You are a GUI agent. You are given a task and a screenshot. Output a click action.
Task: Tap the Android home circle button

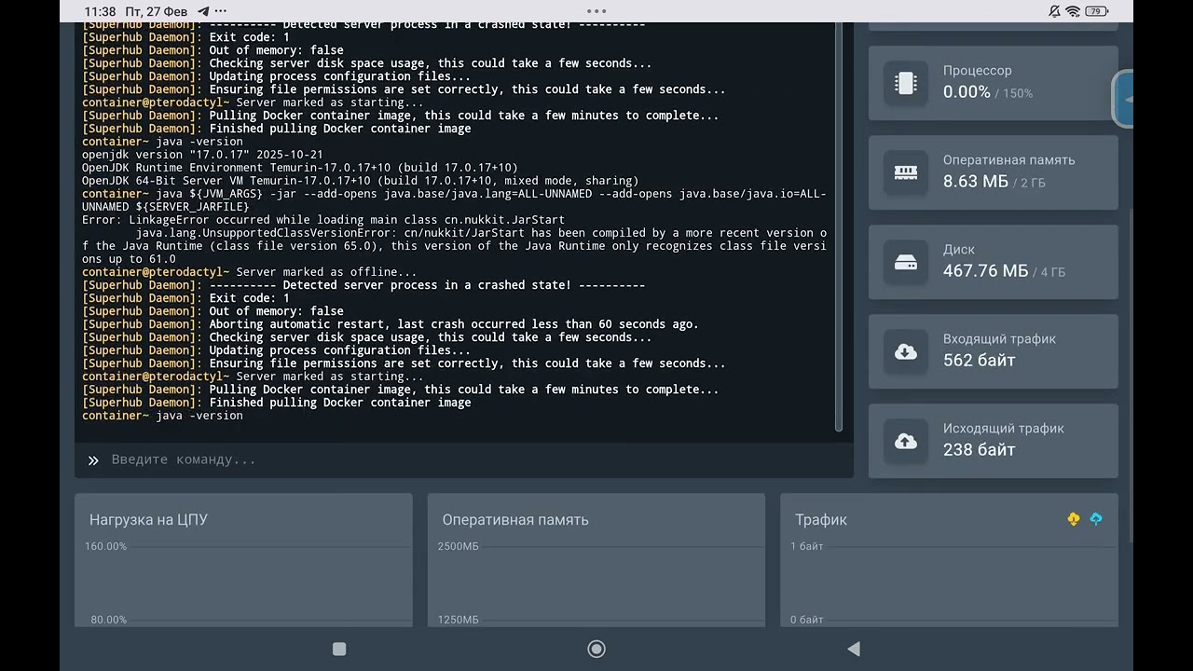coord(596,649)
